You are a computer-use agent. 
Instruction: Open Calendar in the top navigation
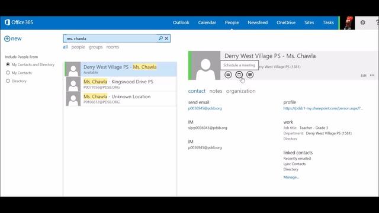click(x=207, y=22)
